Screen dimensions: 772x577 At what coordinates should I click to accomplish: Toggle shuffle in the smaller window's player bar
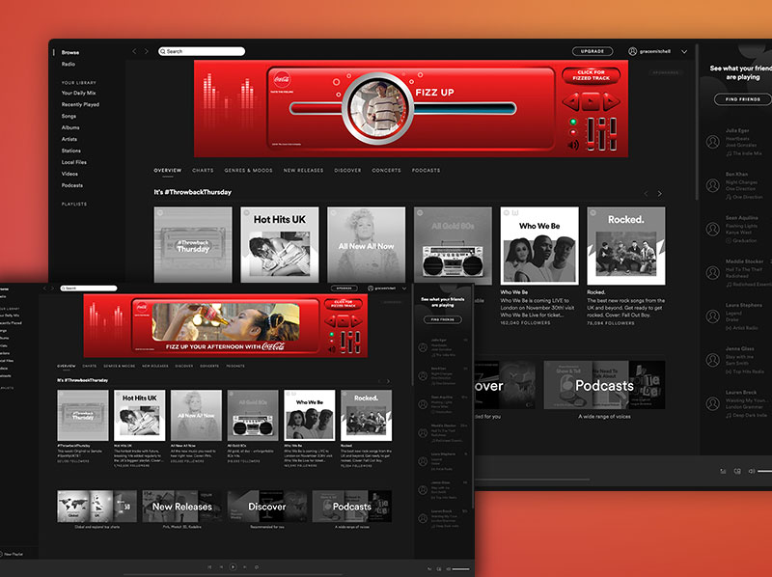(209, 567)
